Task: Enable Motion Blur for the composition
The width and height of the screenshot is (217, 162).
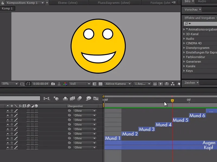Action: click(x=79, y=99)
